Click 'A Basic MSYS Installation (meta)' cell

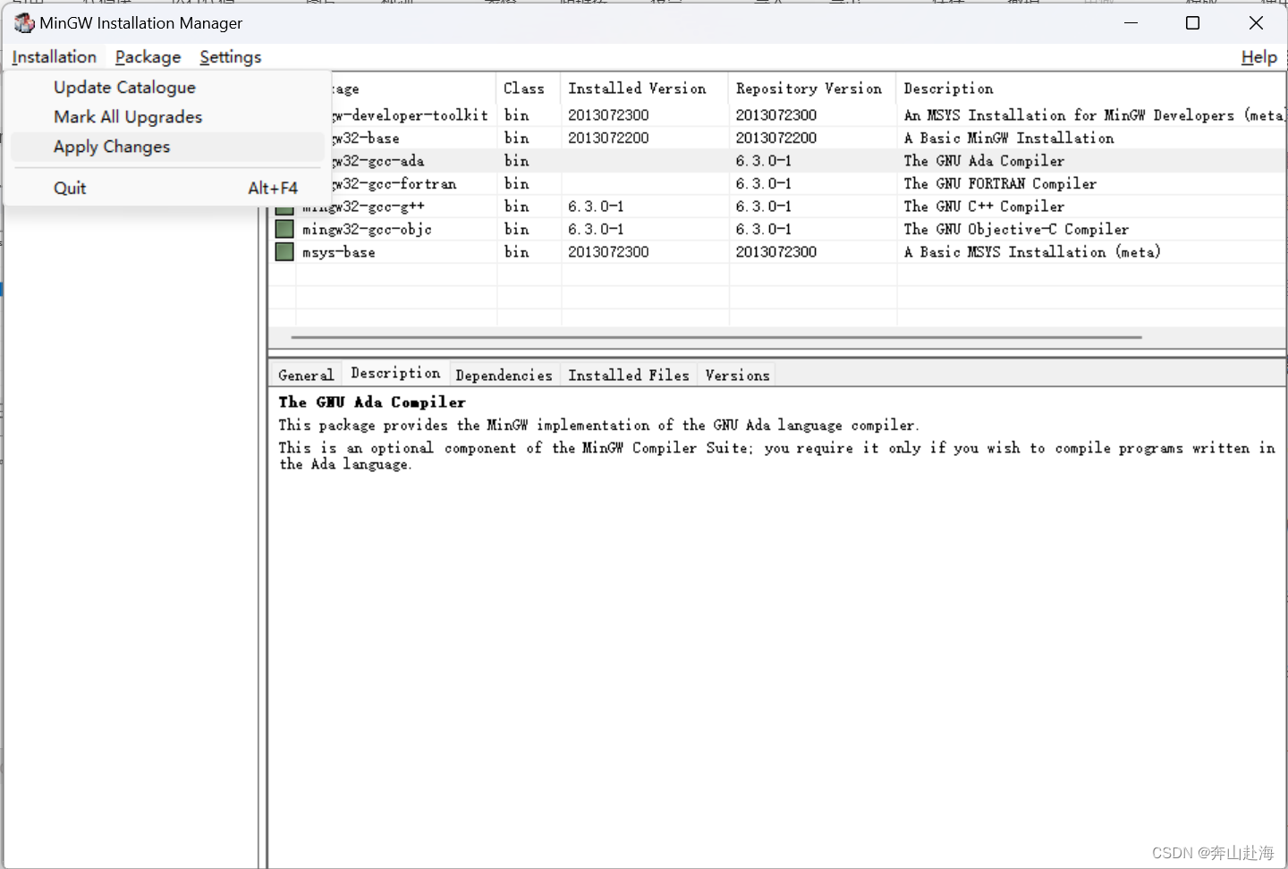(1032, 252)
